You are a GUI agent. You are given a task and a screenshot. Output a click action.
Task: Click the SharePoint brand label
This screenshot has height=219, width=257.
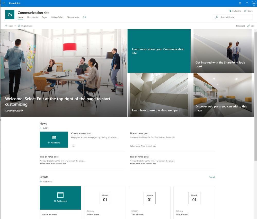14,3
